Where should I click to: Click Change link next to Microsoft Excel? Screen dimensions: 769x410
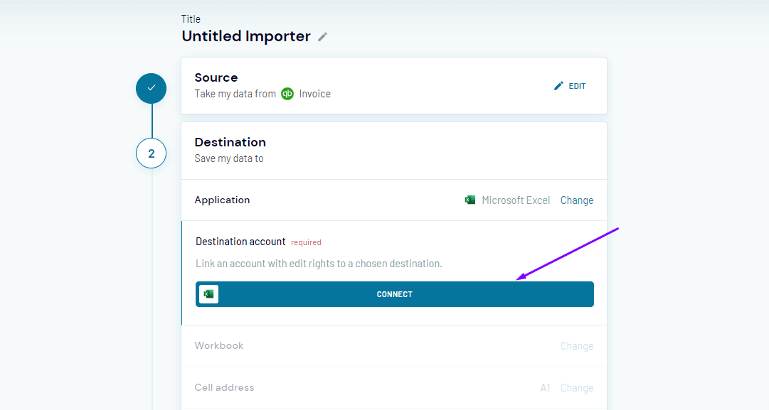coord(576,200)
